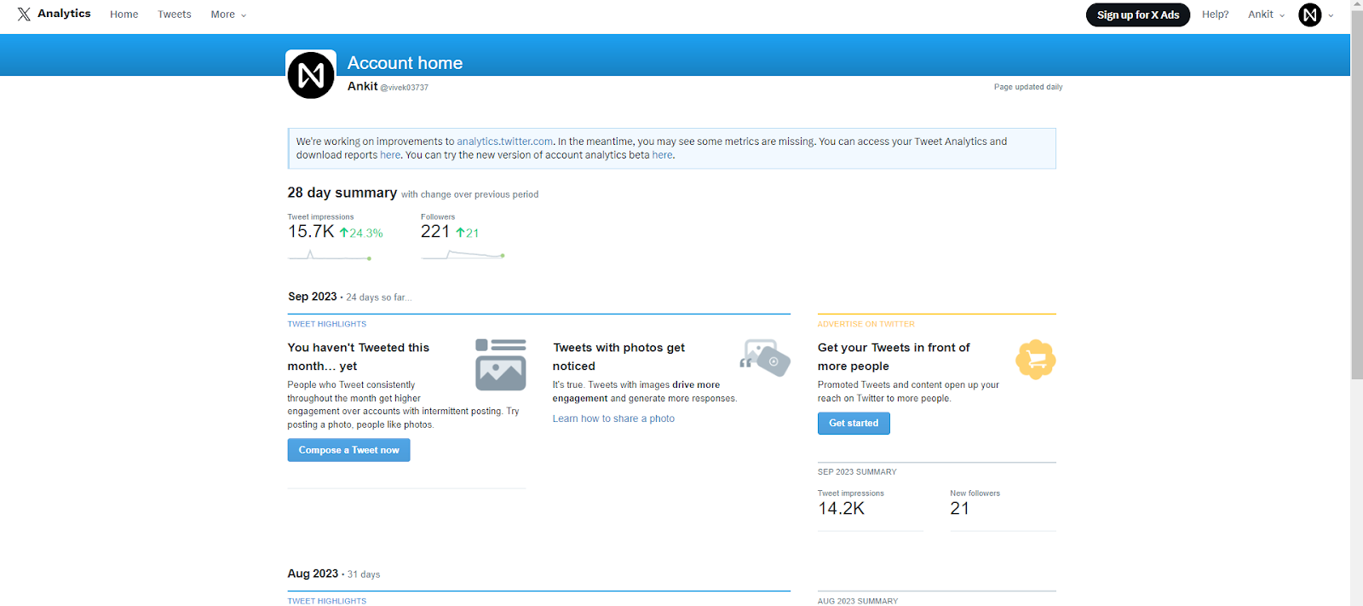Click the Get started button
Image resolution: width=1363 pixels, height=606 pixels.
[x=854, y=424]
